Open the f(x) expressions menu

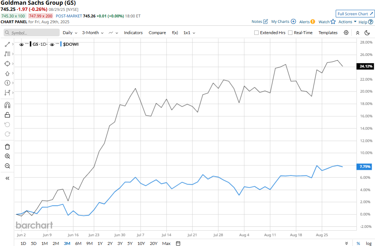(175, 33)
